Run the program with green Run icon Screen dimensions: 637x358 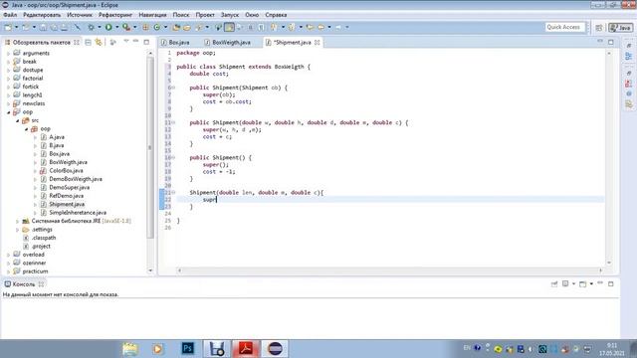[x=108, y=27]
